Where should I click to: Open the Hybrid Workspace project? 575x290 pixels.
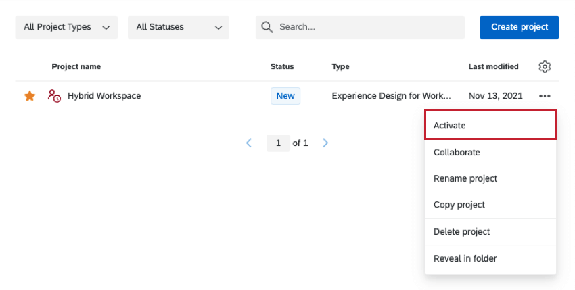click(x=104, y=96)
